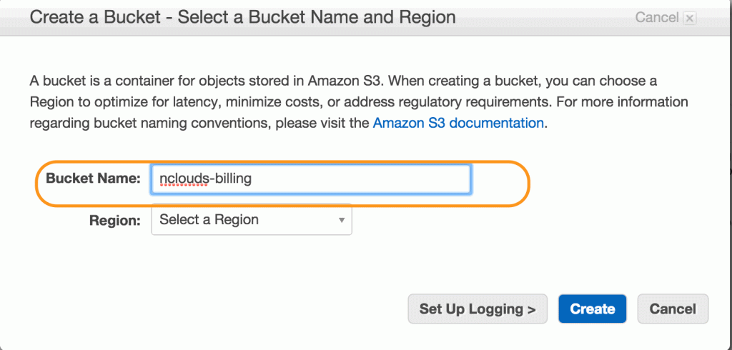Click the X icon beside top Cancel
This screenshot has height=350, width=732.
click(x=690, y=18)
